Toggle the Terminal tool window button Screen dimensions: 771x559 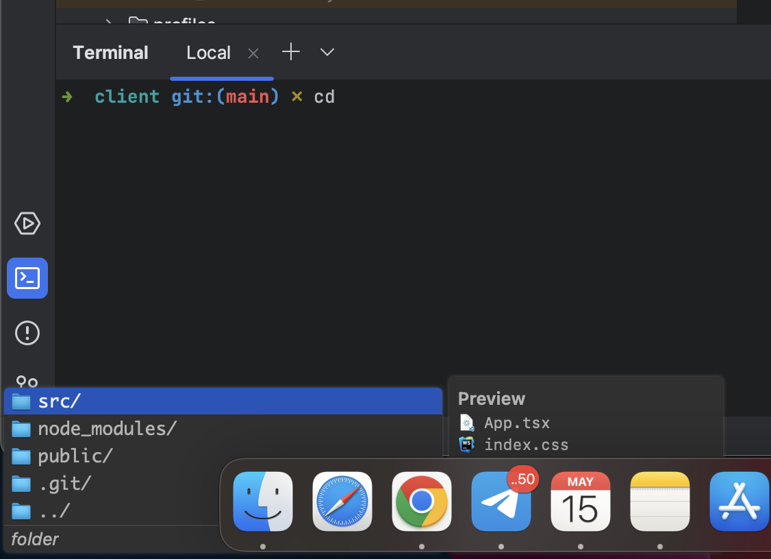click(x=27, y=278)
